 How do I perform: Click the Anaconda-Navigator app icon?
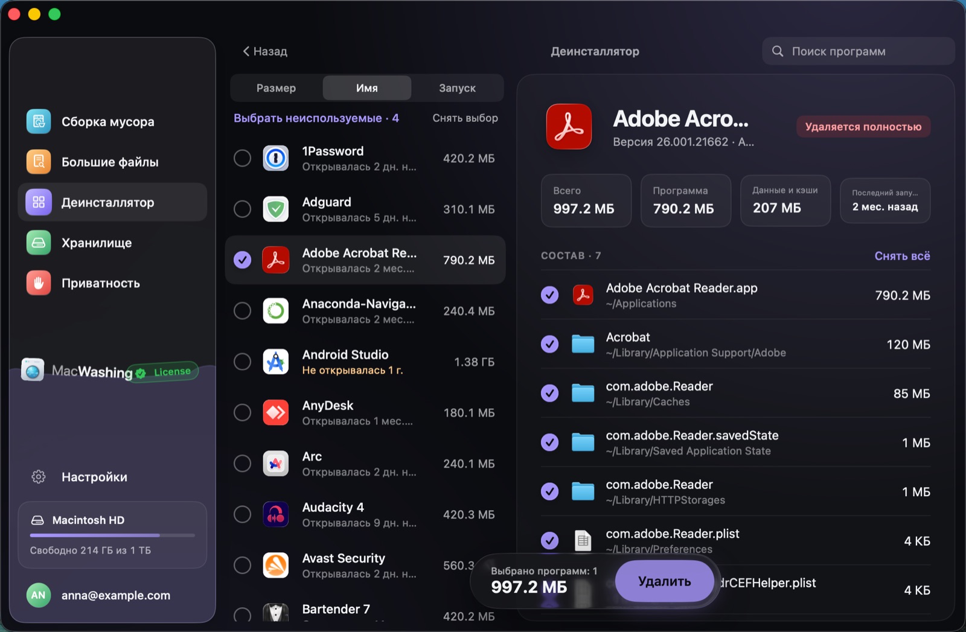tap(276, 311)
